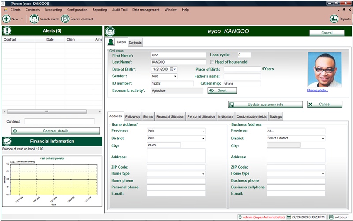Viewport: 353px width, 221px height.
Task: Click the person icon beside Details tab
Action: pos(110,42)
